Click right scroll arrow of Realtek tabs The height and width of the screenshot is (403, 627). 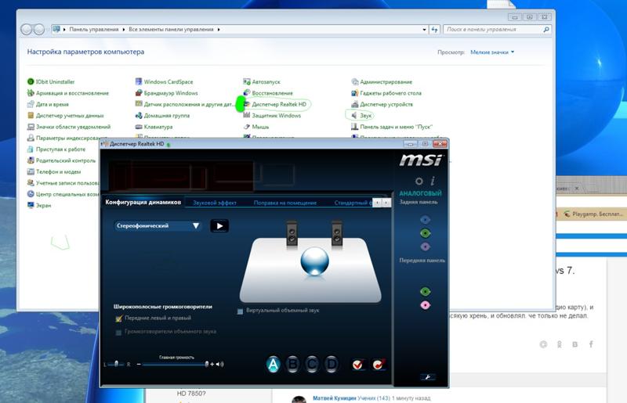coord(386,203)
